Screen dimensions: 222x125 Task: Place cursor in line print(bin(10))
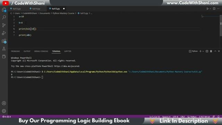[x=27, y=29]
